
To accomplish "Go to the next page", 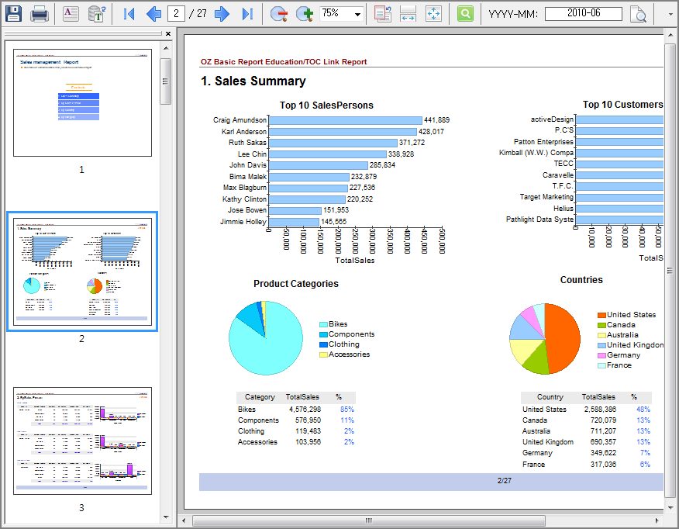I will (x=222, y=13).
